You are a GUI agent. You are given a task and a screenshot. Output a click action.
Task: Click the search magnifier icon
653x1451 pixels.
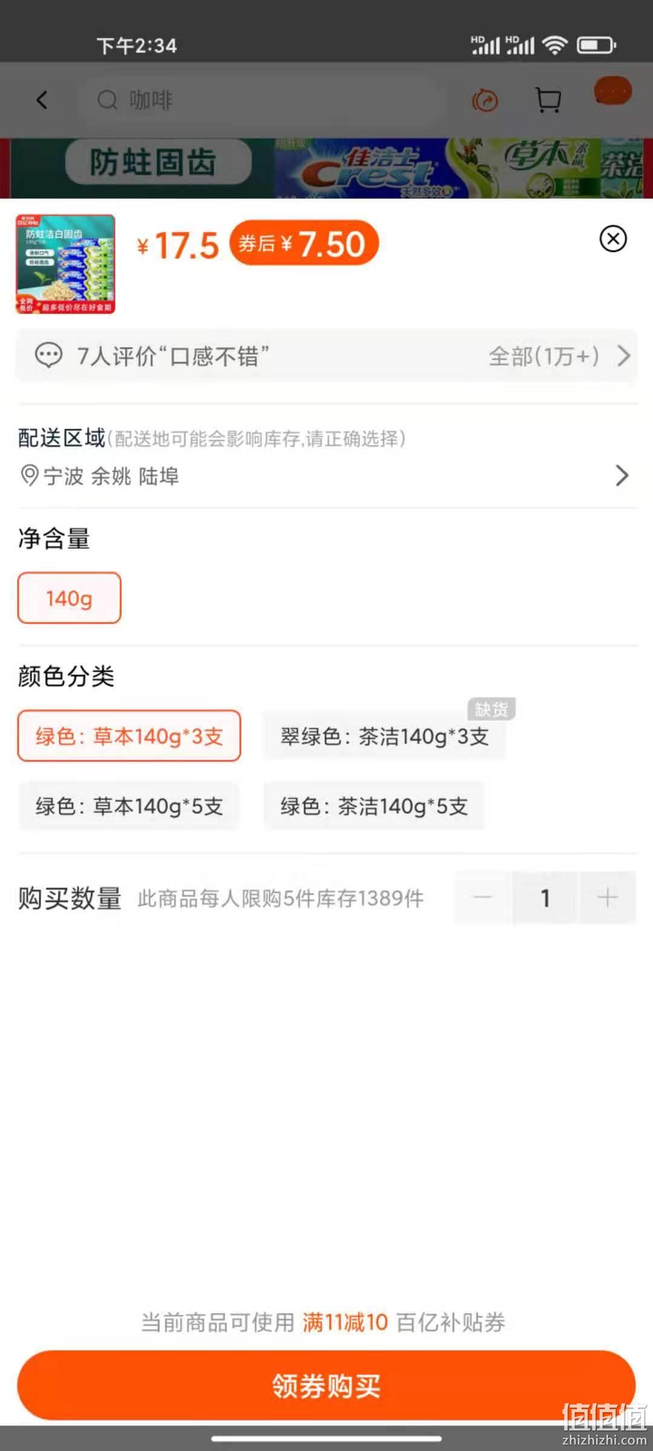coord(107,100)
